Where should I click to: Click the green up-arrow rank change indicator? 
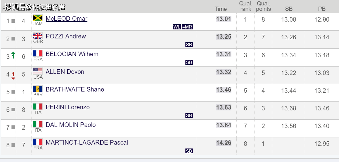(x=13, y=55)
